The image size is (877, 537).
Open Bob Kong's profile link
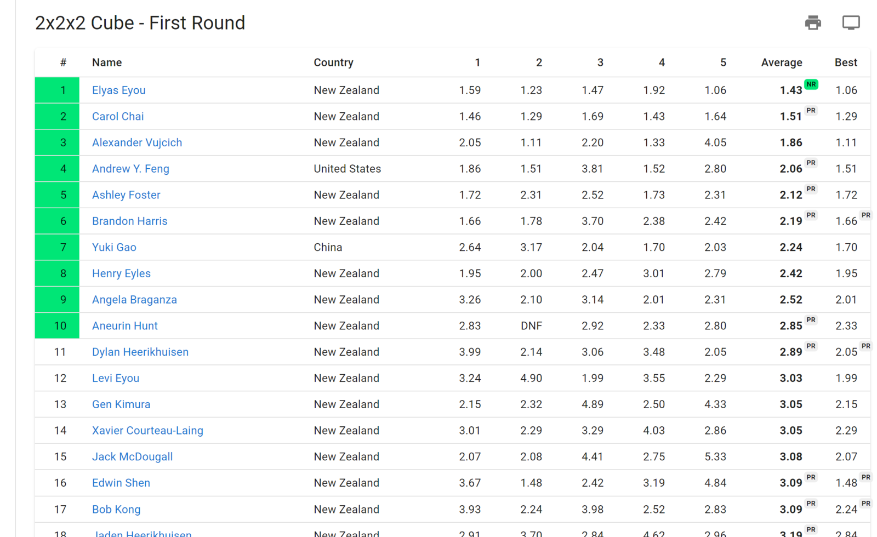click(x=116, y=510)
